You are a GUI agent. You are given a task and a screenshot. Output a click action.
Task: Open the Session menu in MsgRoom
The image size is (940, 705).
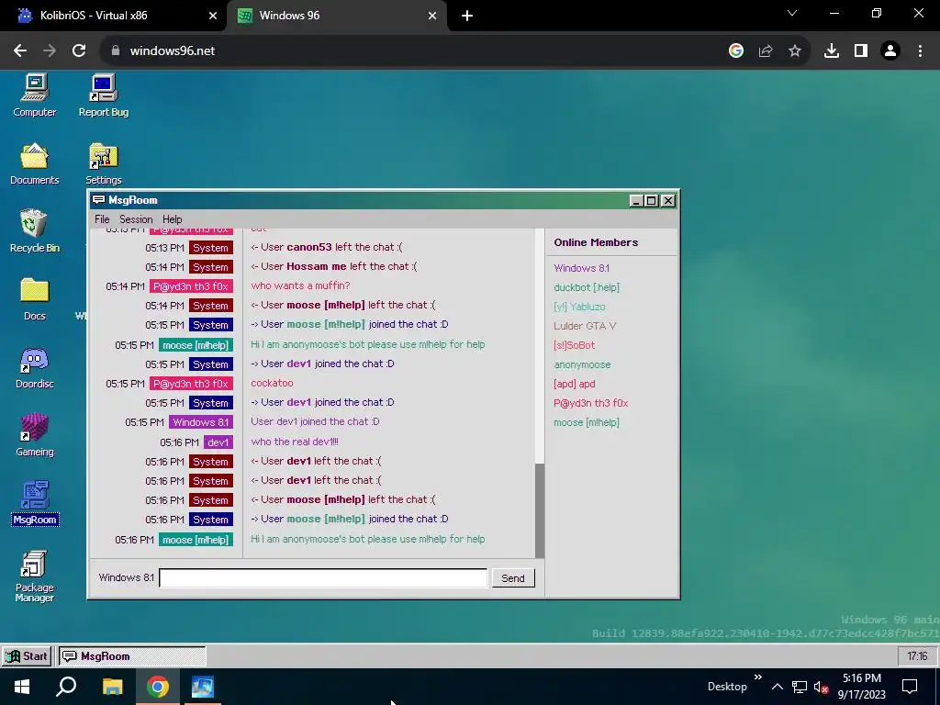click(136, 218)
